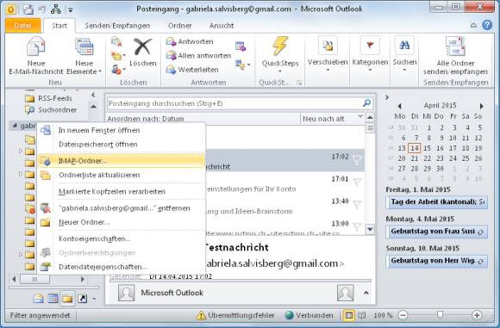Collapse the gabriela account folder tree
This screenshot has width=500, height=328.
(15, 126)
